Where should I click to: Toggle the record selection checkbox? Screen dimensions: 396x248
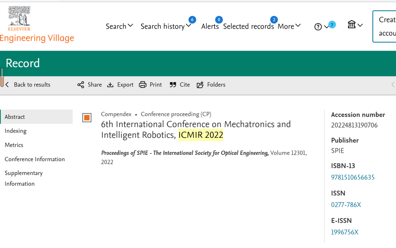tap(87, 118)
